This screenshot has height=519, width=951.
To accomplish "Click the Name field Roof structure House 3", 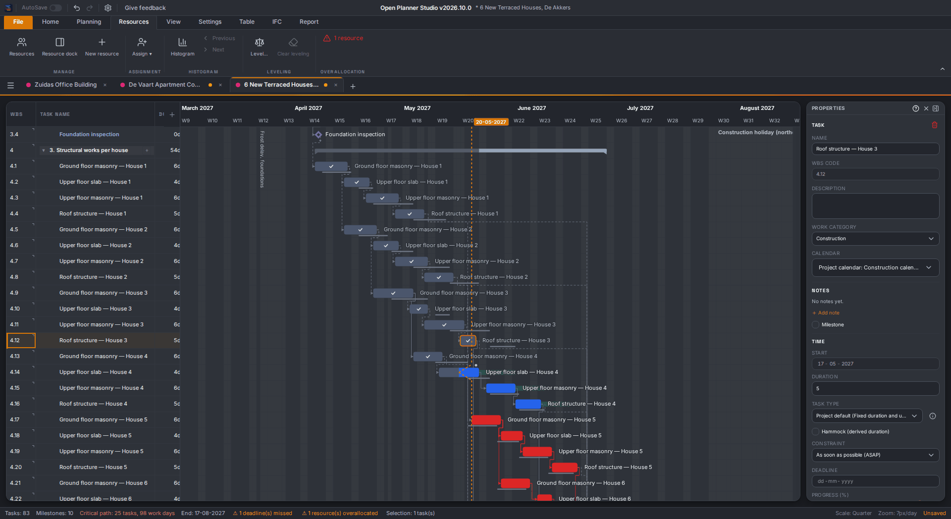I will point(875,149).
